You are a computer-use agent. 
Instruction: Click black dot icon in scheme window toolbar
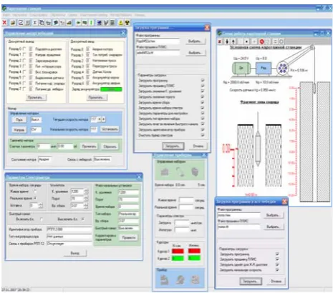tap(246, 41)
